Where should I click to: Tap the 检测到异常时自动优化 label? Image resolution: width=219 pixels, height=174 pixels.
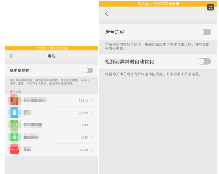129,61
